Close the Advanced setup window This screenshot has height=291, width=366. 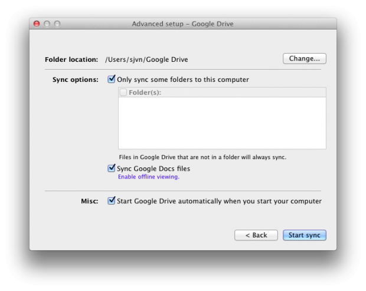click(37, 24)
